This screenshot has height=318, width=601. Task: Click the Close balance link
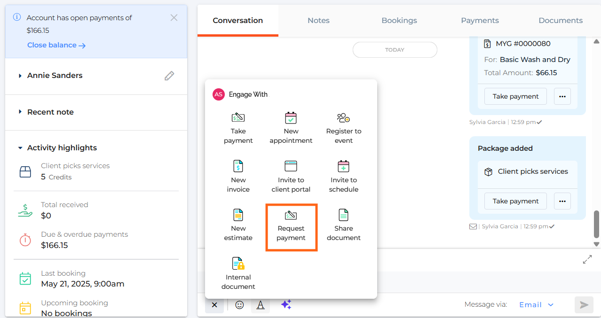56,45
